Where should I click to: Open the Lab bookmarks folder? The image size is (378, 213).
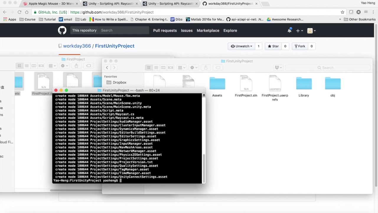[x=81, y=19]
